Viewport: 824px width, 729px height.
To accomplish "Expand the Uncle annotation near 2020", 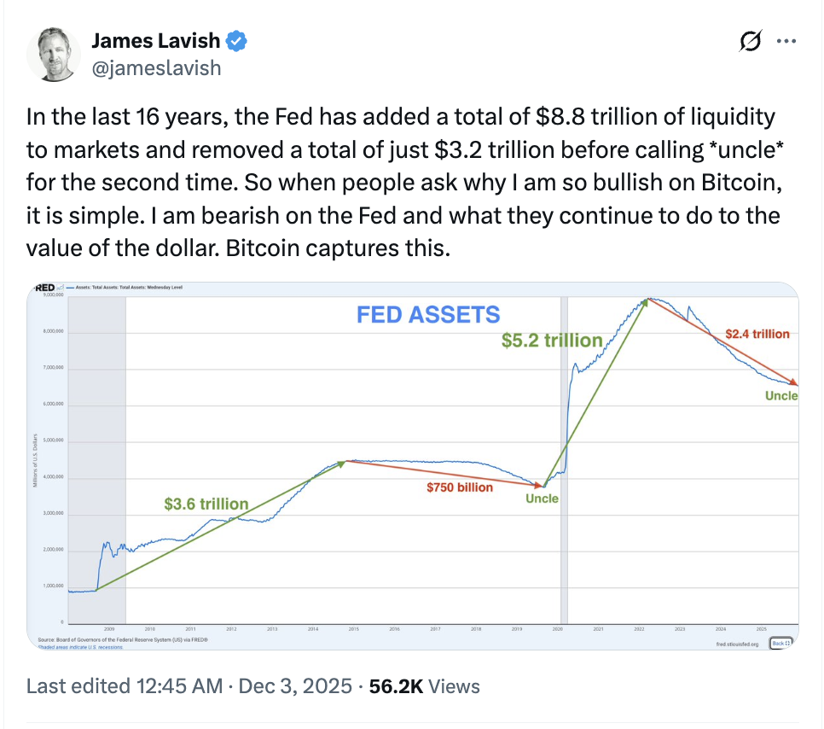I will 542,498.
